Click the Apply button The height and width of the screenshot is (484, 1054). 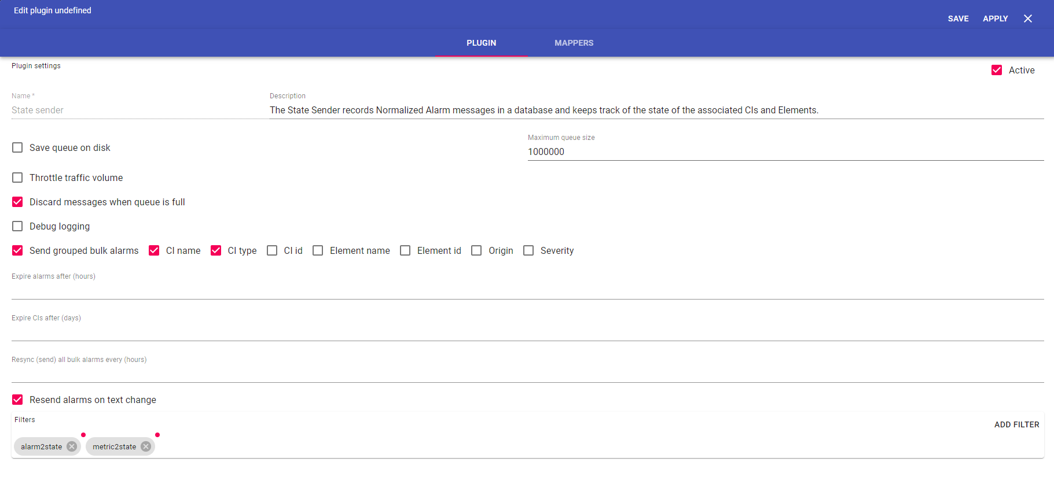[x=995, y=19]
